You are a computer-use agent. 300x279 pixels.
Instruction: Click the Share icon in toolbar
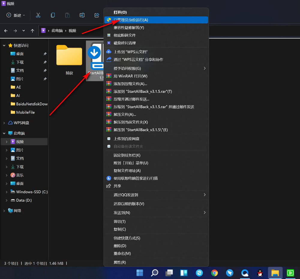point(97,15)
